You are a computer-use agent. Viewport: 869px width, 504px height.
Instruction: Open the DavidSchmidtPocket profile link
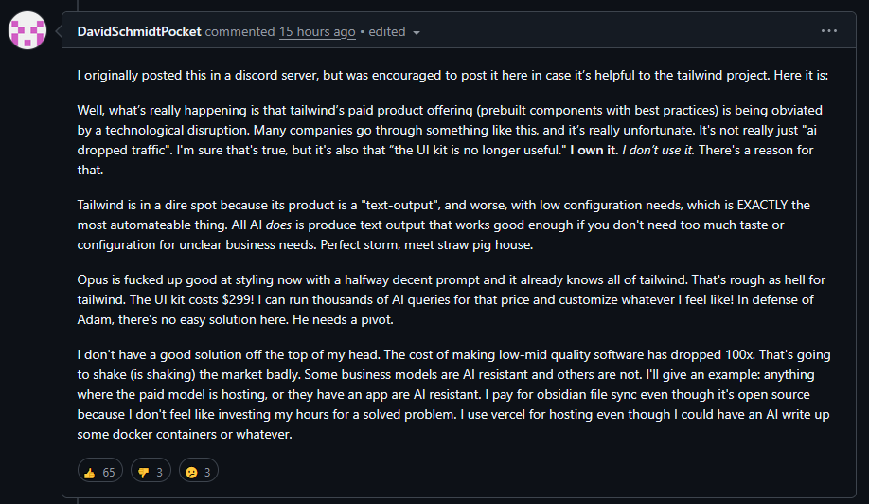pyautogui.click(x=138, y=32)
